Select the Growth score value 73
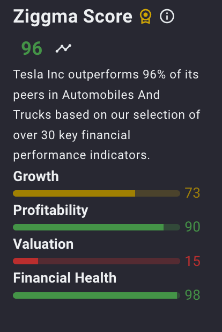Viewport: 222px width, 332px height. [193, 193]
